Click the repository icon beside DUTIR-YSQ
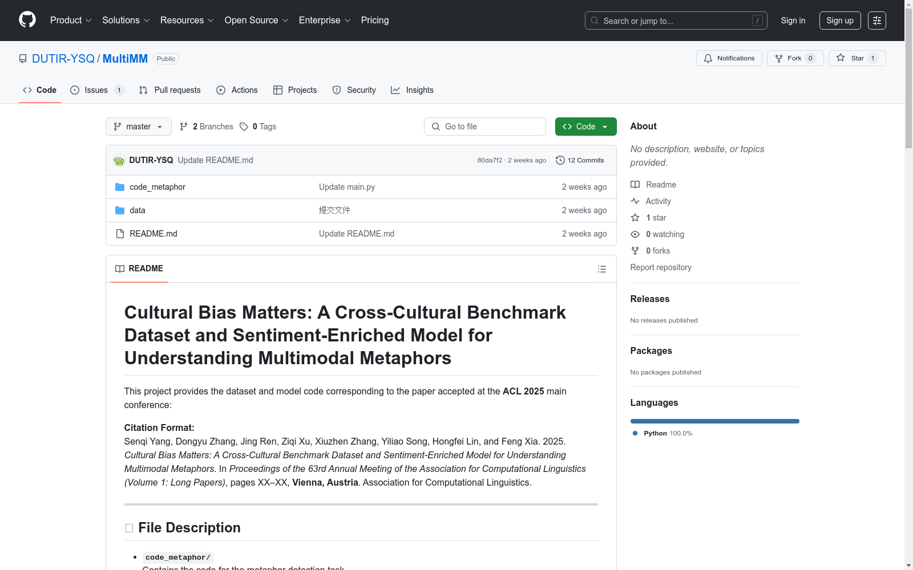Image resolution: width=913 pixels, height=570 pixels. tap(23, 59)
